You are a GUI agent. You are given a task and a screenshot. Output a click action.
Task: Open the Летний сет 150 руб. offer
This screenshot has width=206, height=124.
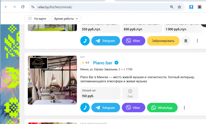pyautogui.click(x=100, y=93)
